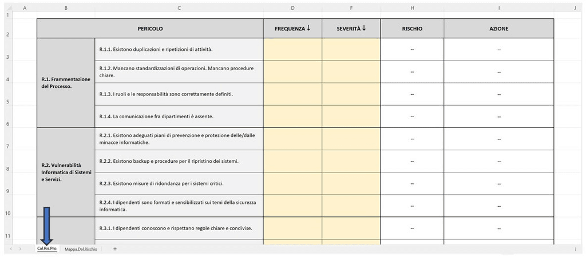Screen dimensions: 586x257
Task: Click the PERICOLO header cell
Action: (150, 29)
